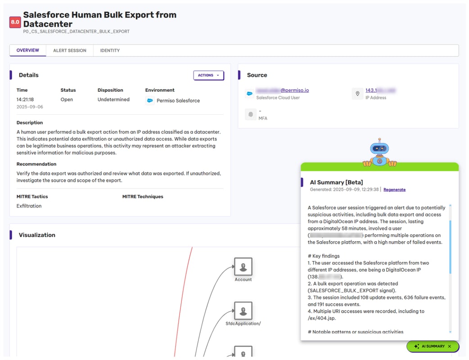Select the SfdcApplication/ node in the visualization
Image resolution: width=469 pixels, height=360 pixels.
point(243,310)
